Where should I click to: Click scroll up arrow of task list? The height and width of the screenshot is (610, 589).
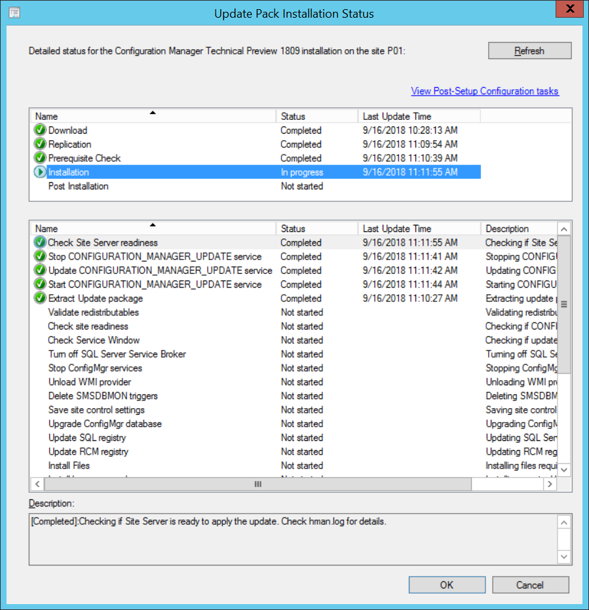[x=564, y=229]
